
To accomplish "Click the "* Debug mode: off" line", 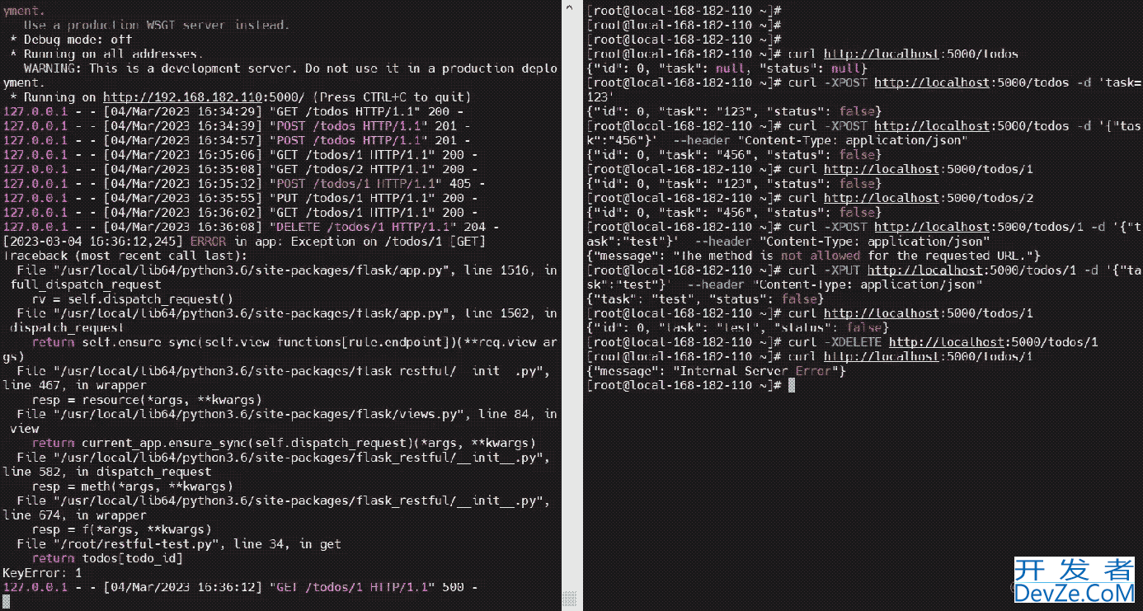I will click(71, 39).
